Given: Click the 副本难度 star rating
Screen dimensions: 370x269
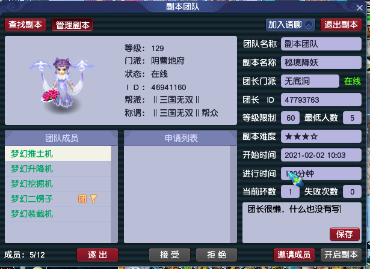Looking at the screenshot, I should [x=301, y=137].
